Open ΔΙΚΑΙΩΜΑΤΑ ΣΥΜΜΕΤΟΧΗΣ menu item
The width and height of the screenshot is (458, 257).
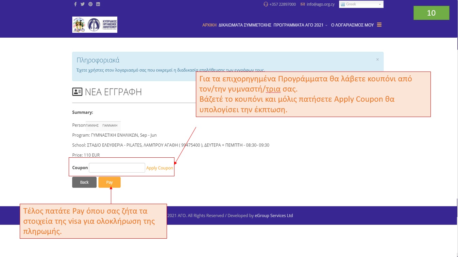pyautogui.click(x=245, y=25)
